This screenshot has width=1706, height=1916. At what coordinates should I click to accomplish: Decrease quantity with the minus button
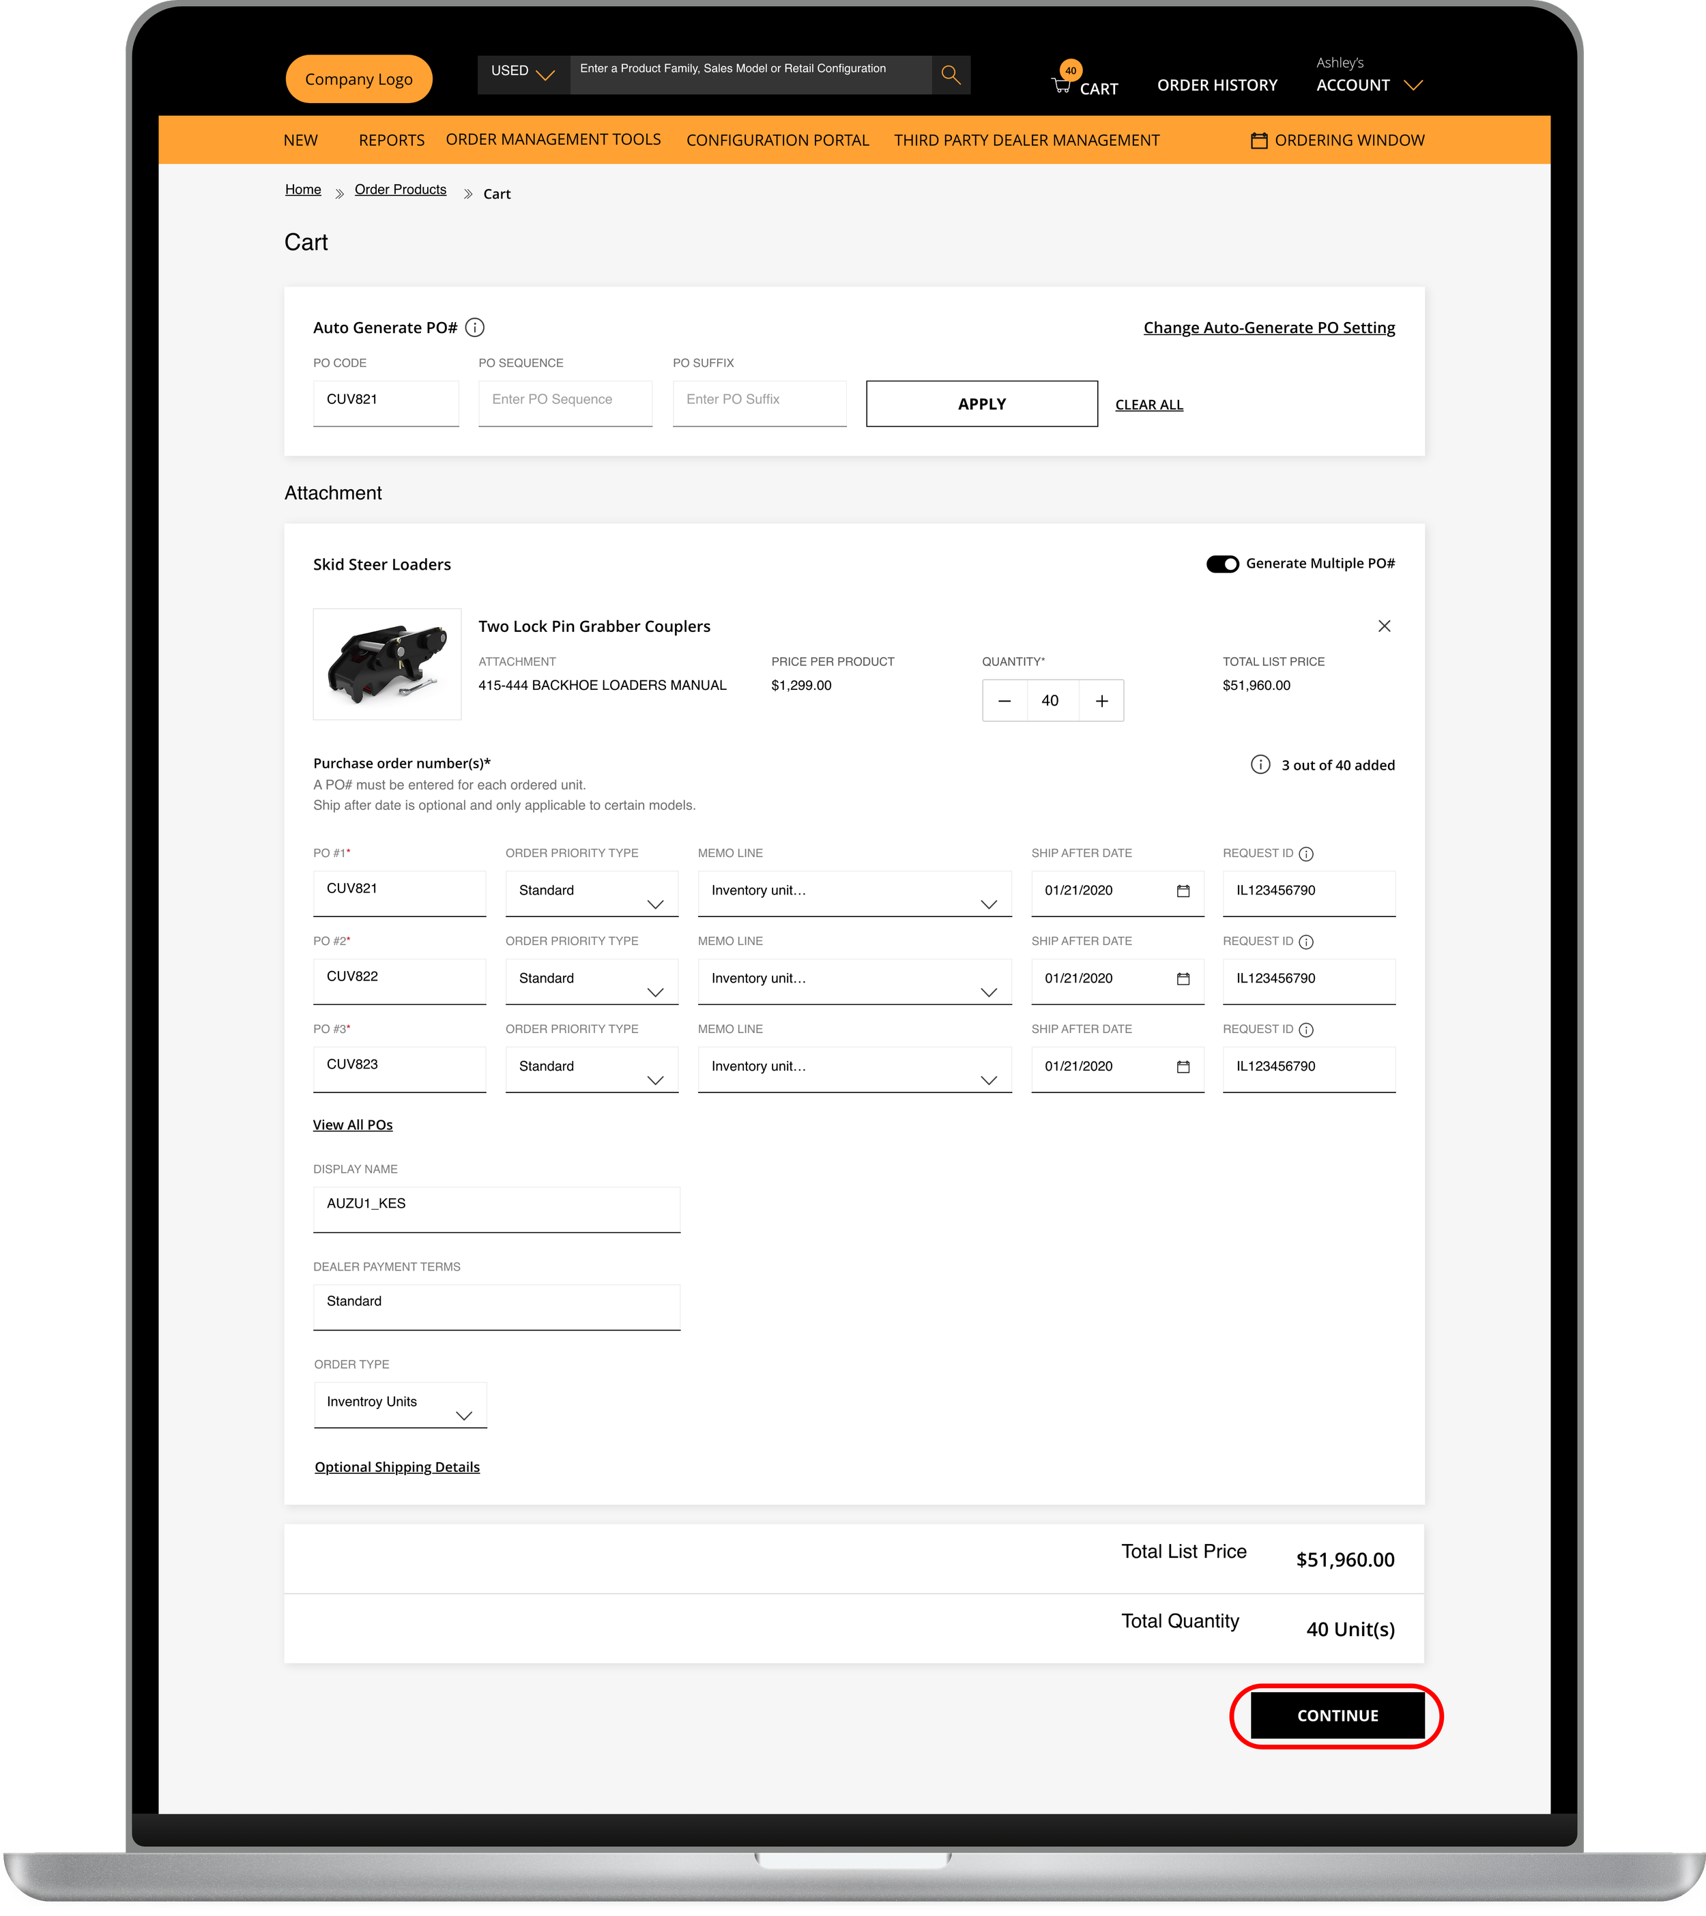coord(1004,701)
